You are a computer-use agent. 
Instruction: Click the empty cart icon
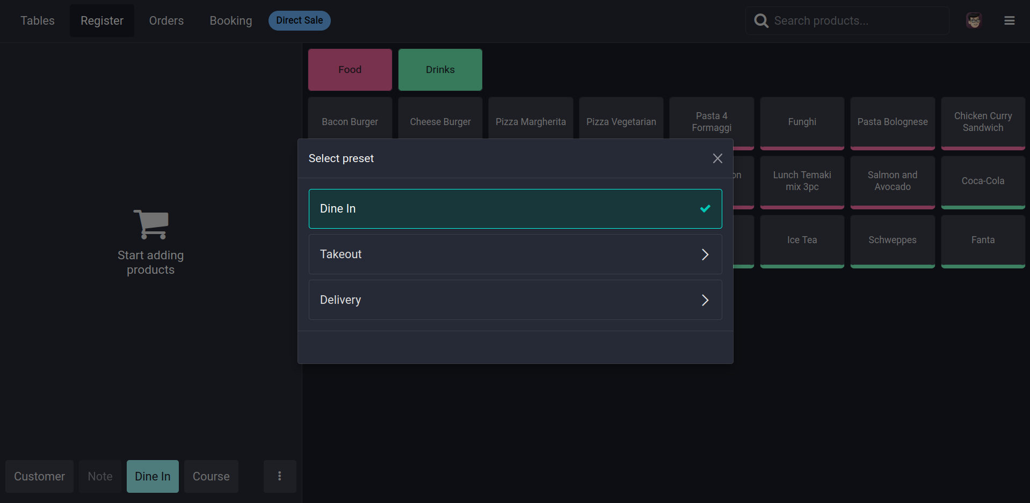tap(151, 224)
